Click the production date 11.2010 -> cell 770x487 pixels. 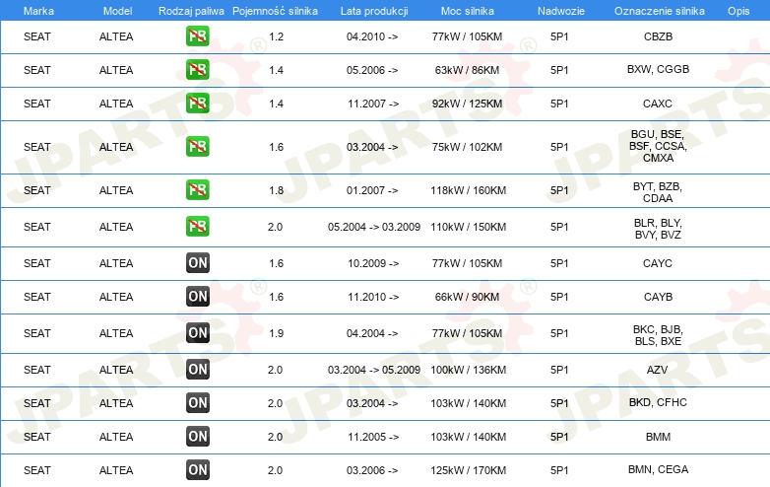click(x=373, y=297)
